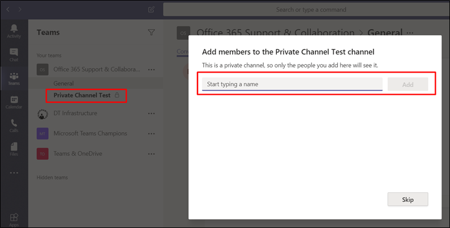Click the Skip button
Image resolution: width=450 pixels, height=228 pixels.
point(408,199)
